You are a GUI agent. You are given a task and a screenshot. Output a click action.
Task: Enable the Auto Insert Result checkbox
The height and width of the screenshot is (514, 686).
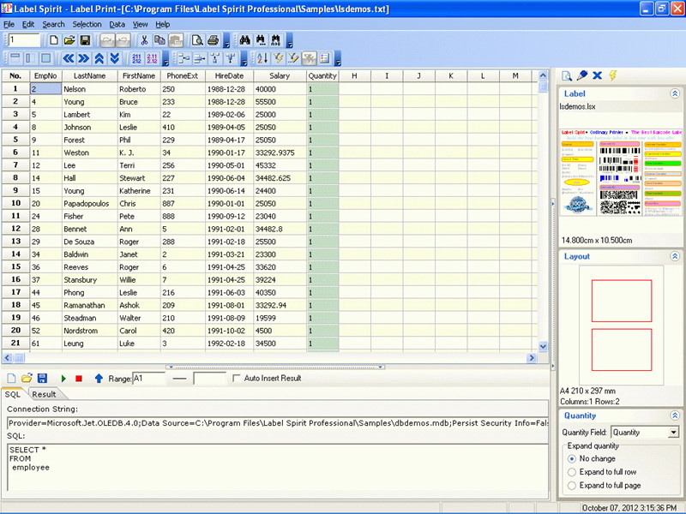pyautogui.click(x=236, y=378)
